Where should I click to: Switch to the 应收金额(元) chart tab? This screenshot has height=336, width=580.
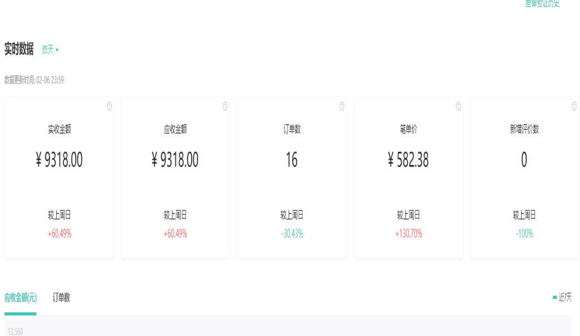21,298
